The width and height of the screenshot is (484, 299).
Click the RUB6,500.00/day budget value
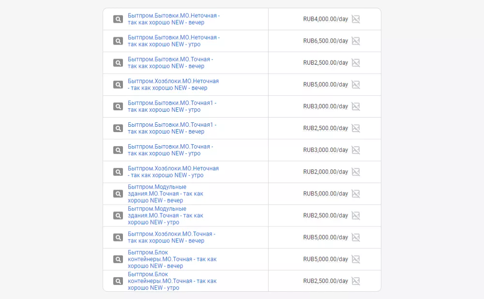325,41
